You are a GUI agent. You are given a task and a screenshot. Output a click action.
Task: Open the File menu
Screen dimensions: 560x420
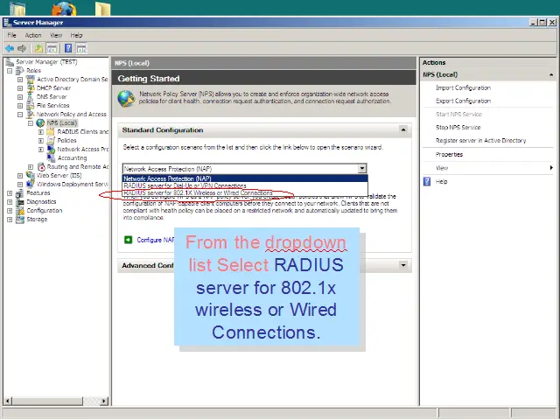click(x=11, y=35)
